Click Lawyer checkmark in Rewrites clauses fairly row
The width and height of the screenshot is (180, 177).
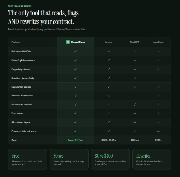tap(108, 78)
